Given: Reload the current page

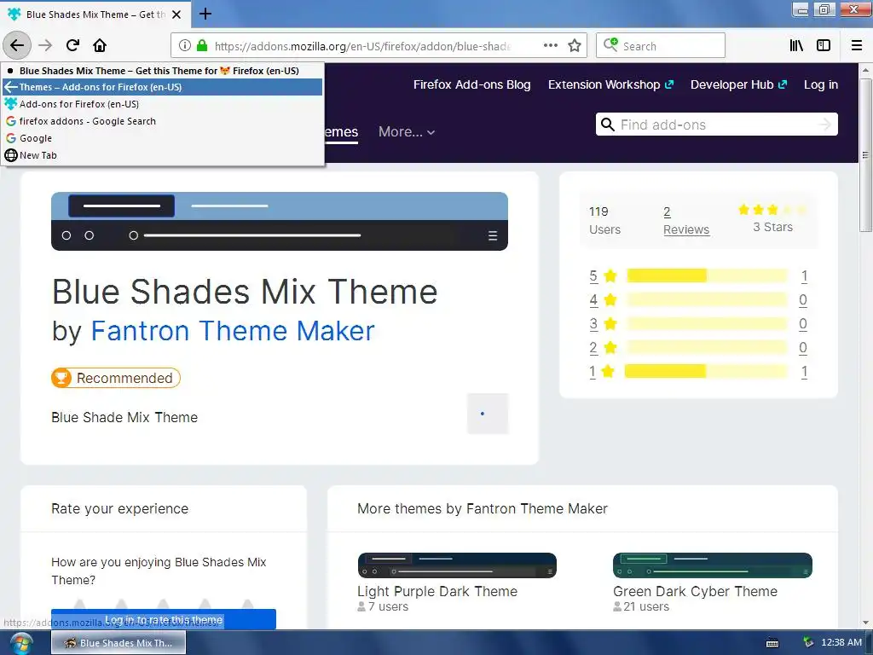Looking at the screenshot, I should pos(72,46).
